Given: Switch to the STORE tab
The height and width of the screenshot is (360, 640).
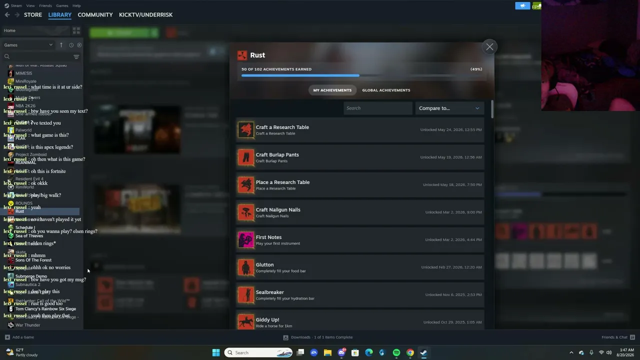Looking at the screenshot, I should tap(33, 15).
